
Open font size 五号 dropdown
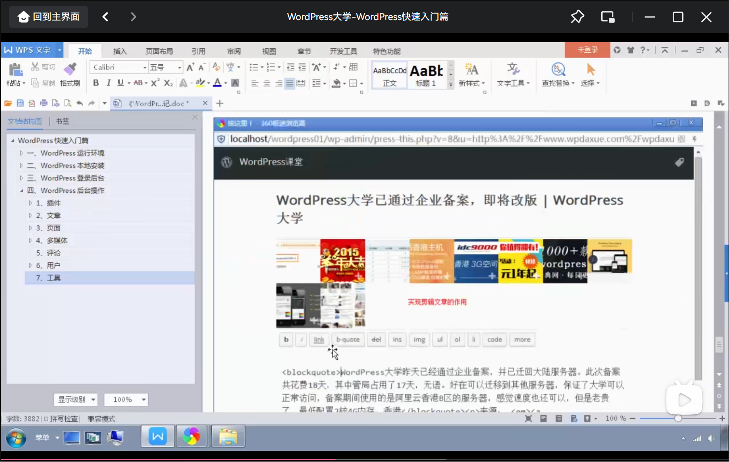pyautogui.click(x=180, y=67)
